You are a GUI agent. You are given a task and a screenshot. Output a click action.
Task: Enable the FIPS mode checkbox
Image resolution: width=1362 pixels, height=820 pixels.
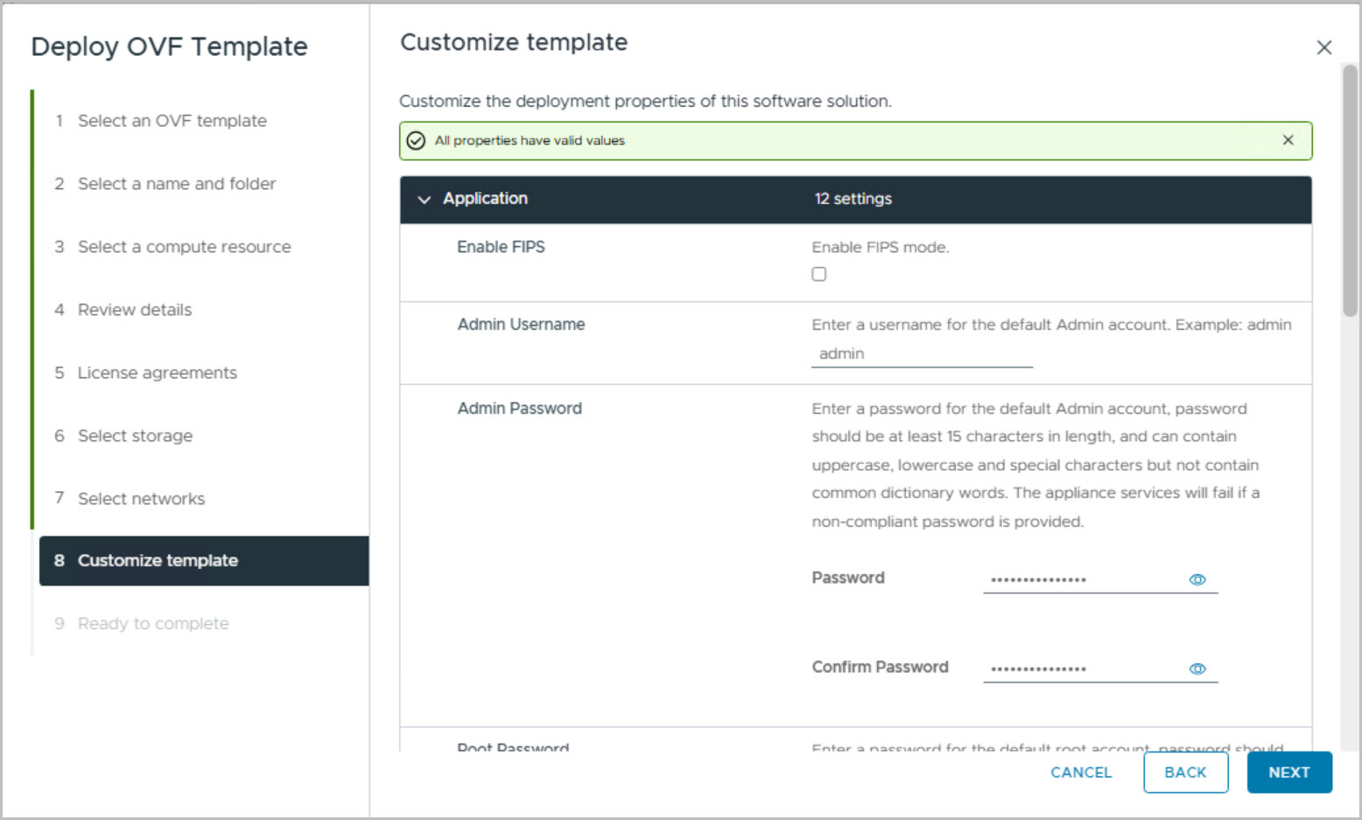click(818, 274)
